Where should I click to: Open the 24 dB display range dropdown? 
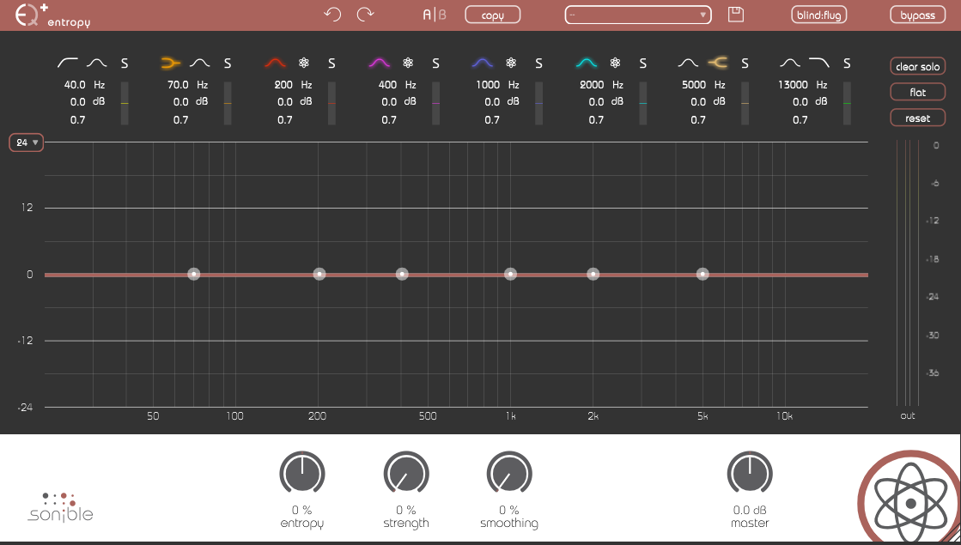coord(27,142)
